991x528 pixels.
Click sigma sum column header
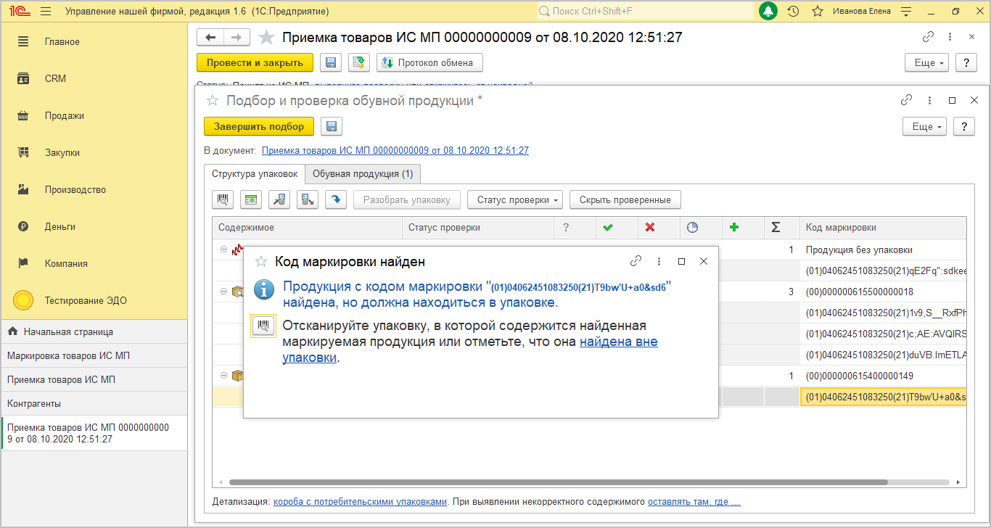pyautogui.click(x=782, y=228)
